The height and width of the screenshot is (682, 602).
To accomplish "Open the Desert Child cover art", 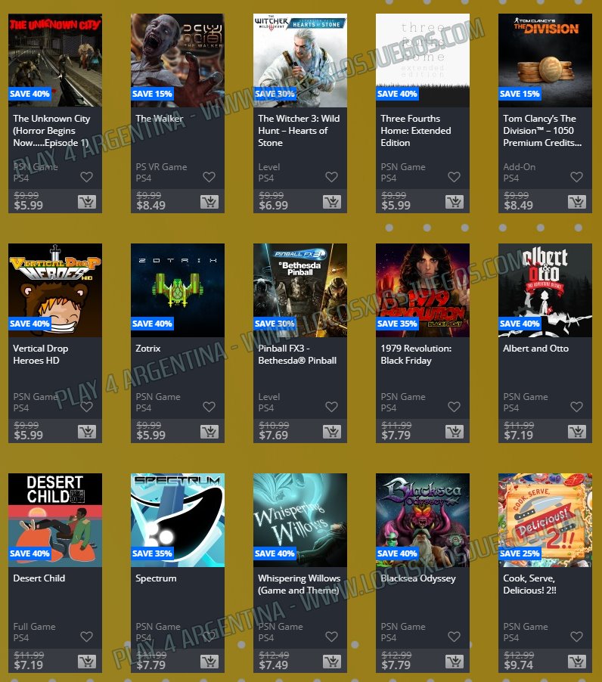I will (55, 519).
